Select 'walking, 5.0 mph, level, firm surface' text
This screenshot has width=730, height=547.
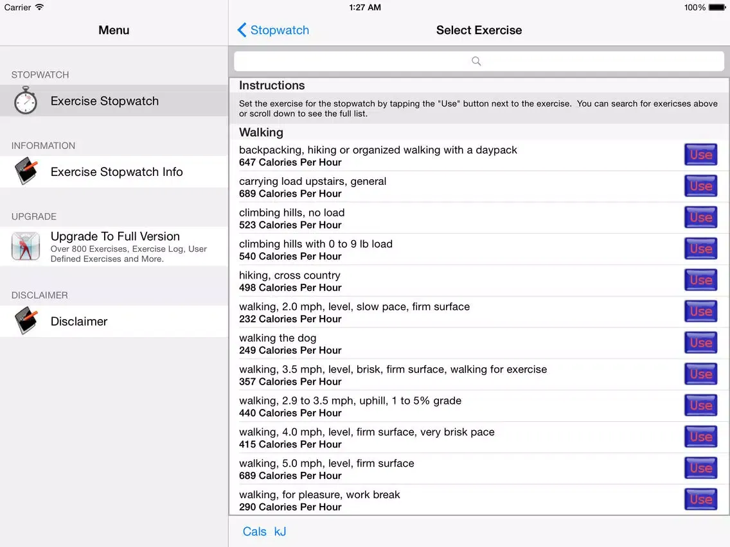click(x=326, y=464)
